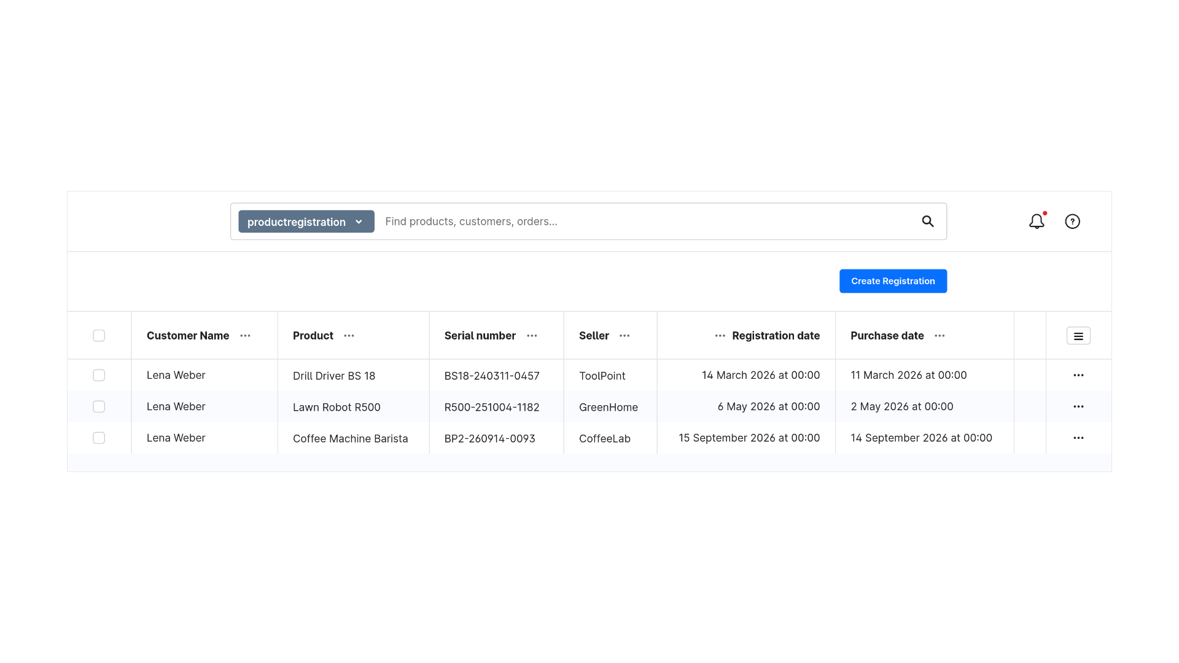Viewport: 1179px width, 663px height.
Task: Click purchase date 11 March 2026 at 00:00
Action: (909, 375)
